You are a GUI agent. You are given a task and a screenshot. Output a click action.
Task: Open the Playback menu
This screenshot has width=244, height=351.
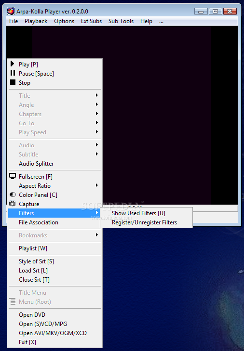coord(36,21)
